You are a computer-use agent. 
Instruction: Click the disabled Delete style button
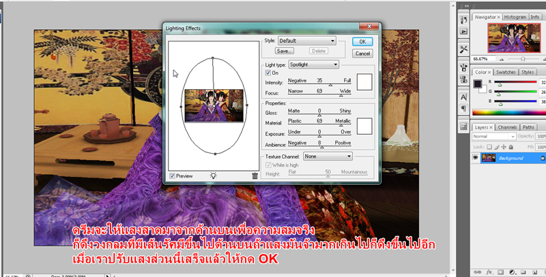point(319,51)
